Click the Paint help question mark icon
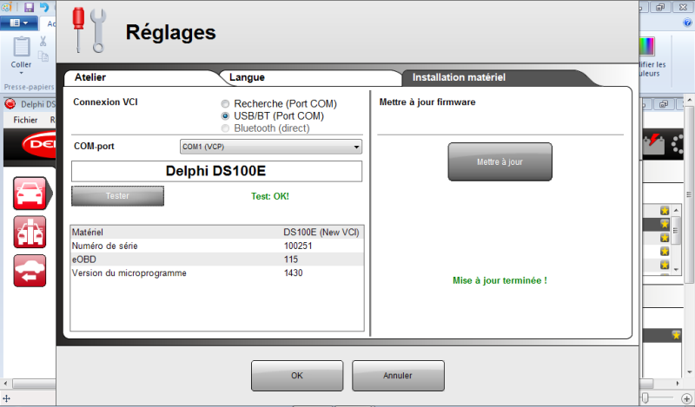Image resolution: width=695 pixels, height=407 pixels. 687,23
